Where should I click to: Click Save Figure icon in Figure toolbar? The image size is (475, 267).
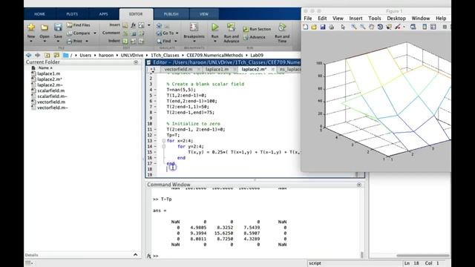[x=323, y=27]
